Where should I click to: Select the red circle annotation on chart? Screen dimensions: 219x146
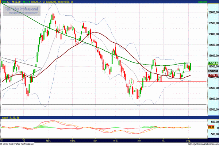[x=131, y=81]
